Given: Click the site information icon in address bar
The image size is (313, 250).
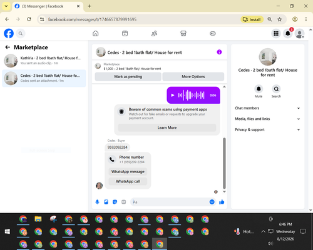Looking at the screenshot, I should 42,19.
